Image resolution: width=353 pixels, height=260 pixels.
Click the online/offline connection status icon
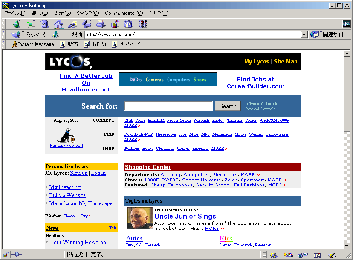tap(17, 254)
